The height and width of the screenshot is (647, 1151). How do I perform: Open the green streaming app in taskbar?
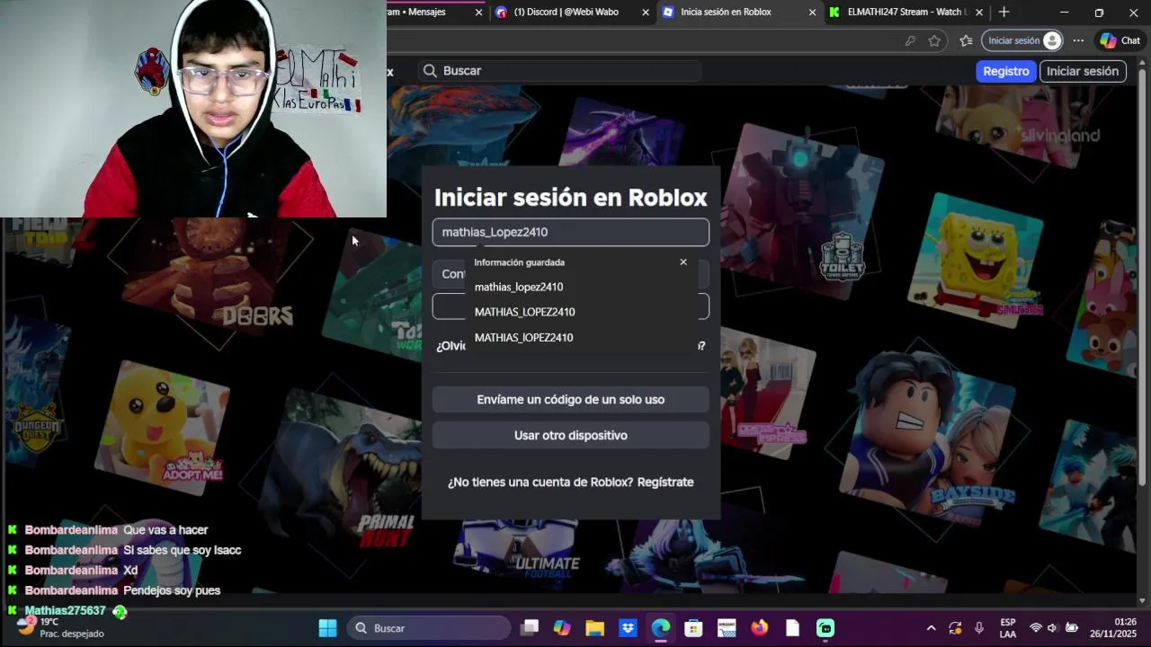tap(825, 628)
